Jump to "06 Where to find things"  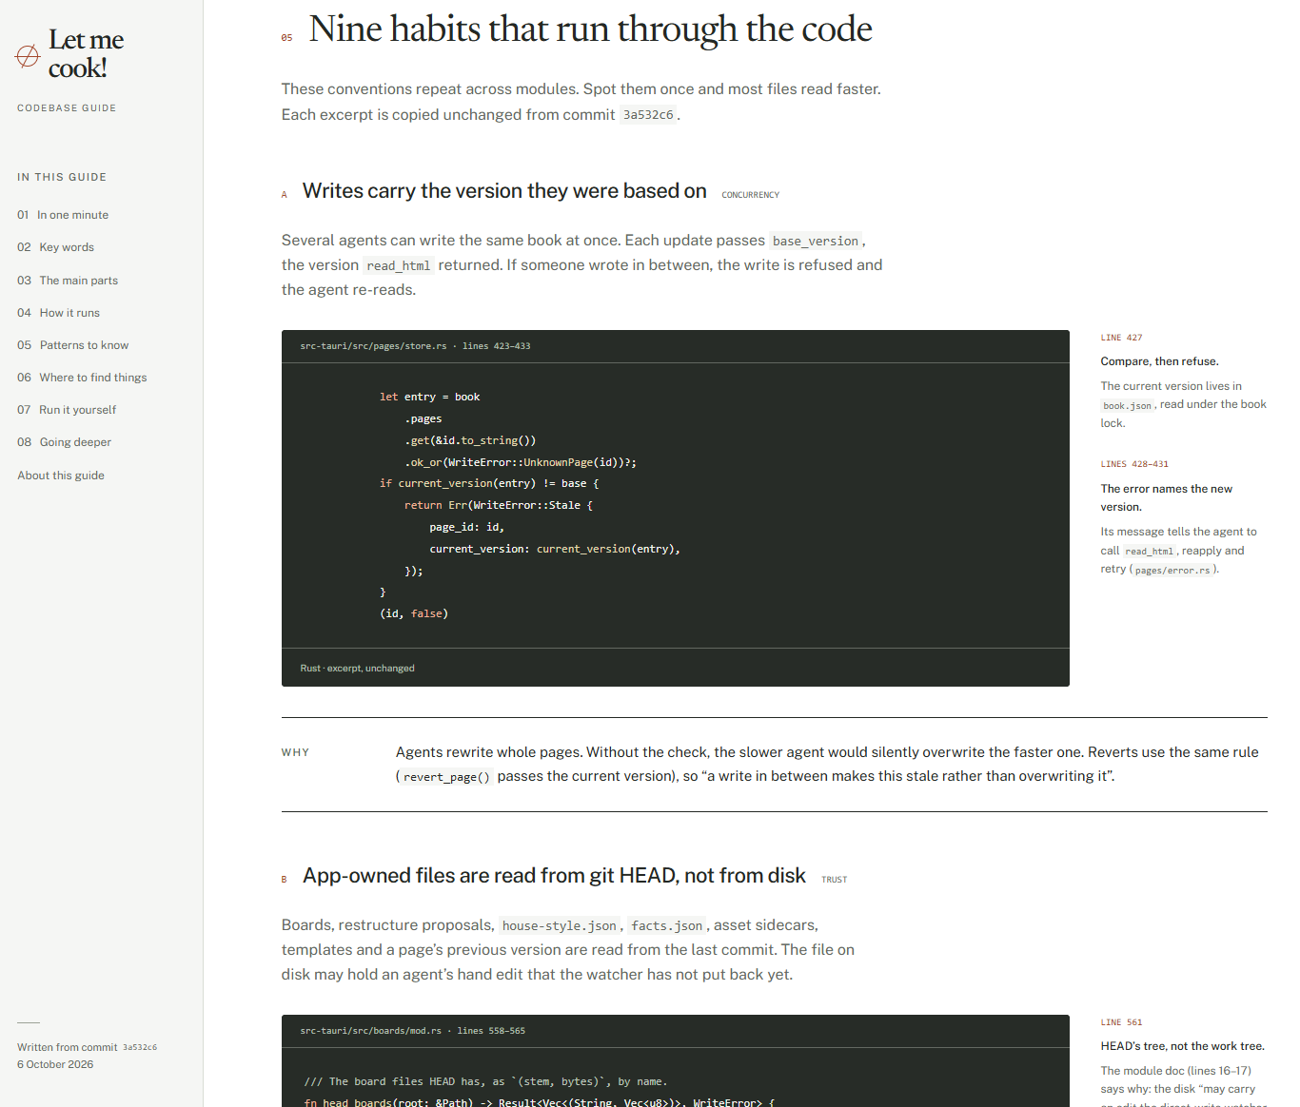(x=82, y=378)
